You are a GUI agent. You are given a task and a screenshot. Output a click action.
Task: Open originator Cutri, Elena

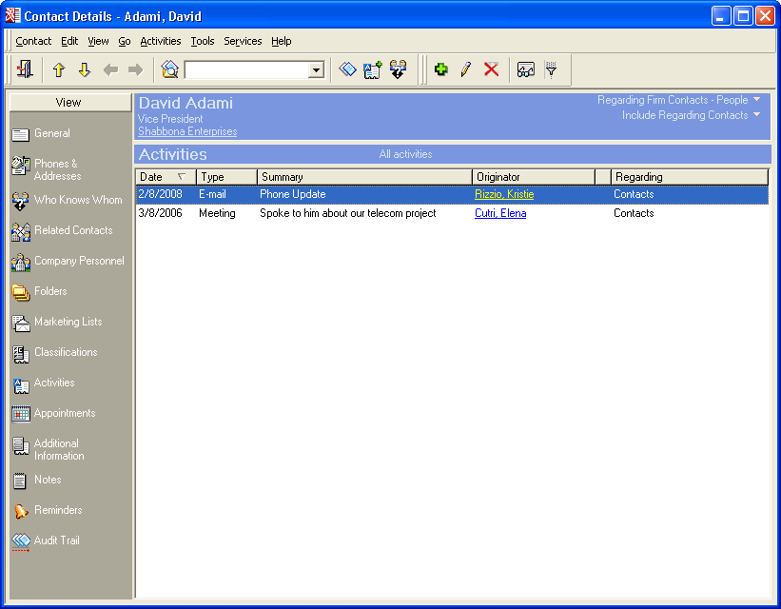(x=499, y=213)
